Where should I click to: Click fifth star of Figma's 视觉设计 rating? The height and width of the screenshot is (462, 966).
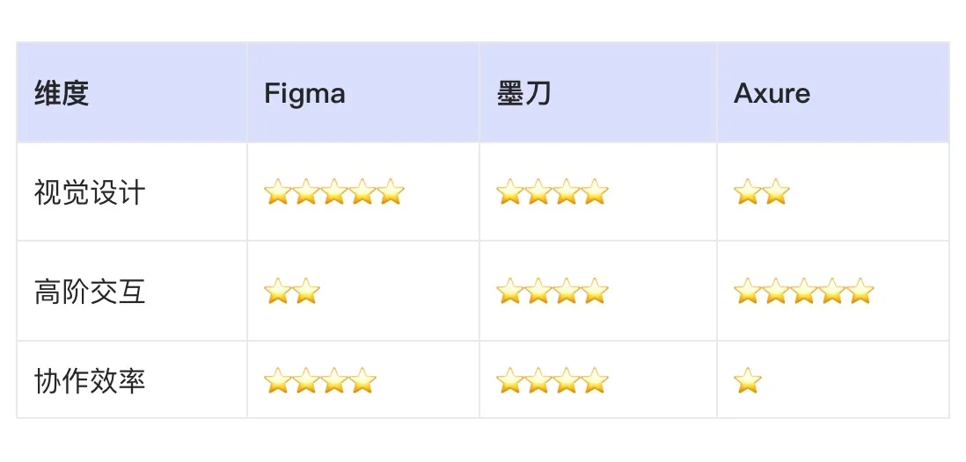pos(391,191)
